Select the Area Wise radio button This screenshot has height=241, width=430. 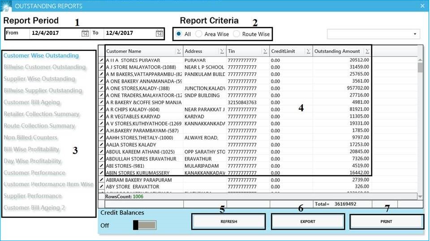pos(199,34)
